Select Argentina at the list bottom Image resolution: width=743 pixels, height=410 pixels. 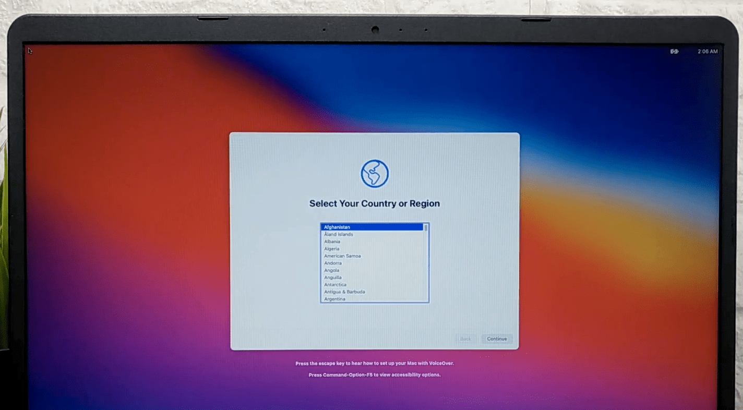pyautogui.click(x=372, y=299)
